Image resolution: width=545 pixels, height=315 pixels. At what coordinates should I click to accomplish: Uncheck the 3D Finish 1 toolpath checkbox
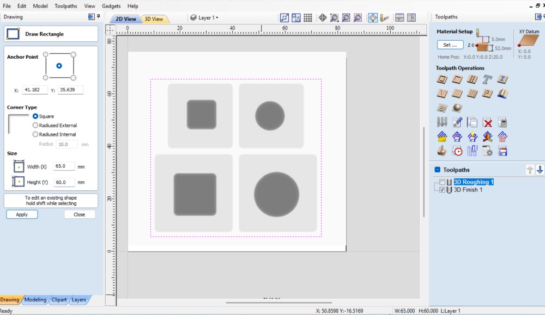(442, 190)
